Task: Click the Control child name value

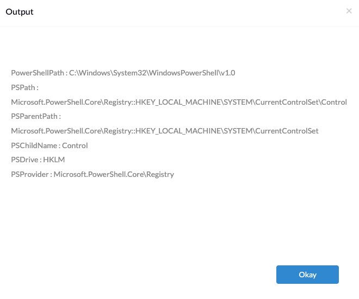Action: click(75, 145)
